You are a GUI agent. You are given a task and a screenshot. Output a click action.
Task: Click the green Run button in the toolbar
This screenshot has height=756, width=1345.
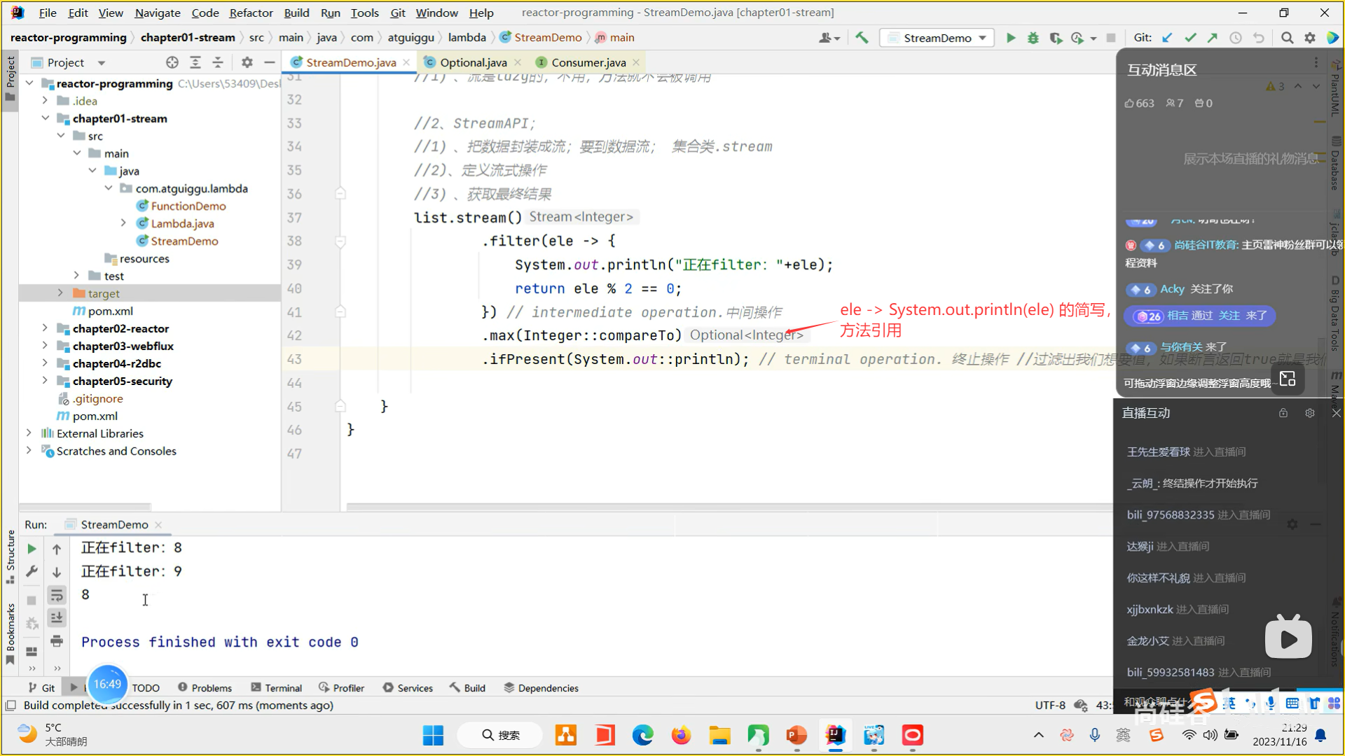(x=1010, y=38)
